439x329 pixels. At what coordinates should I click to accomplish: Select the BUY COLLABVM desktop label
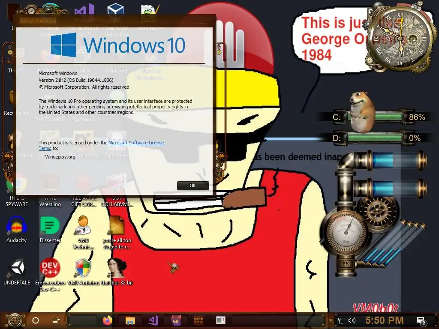click(x=117, y=201)
